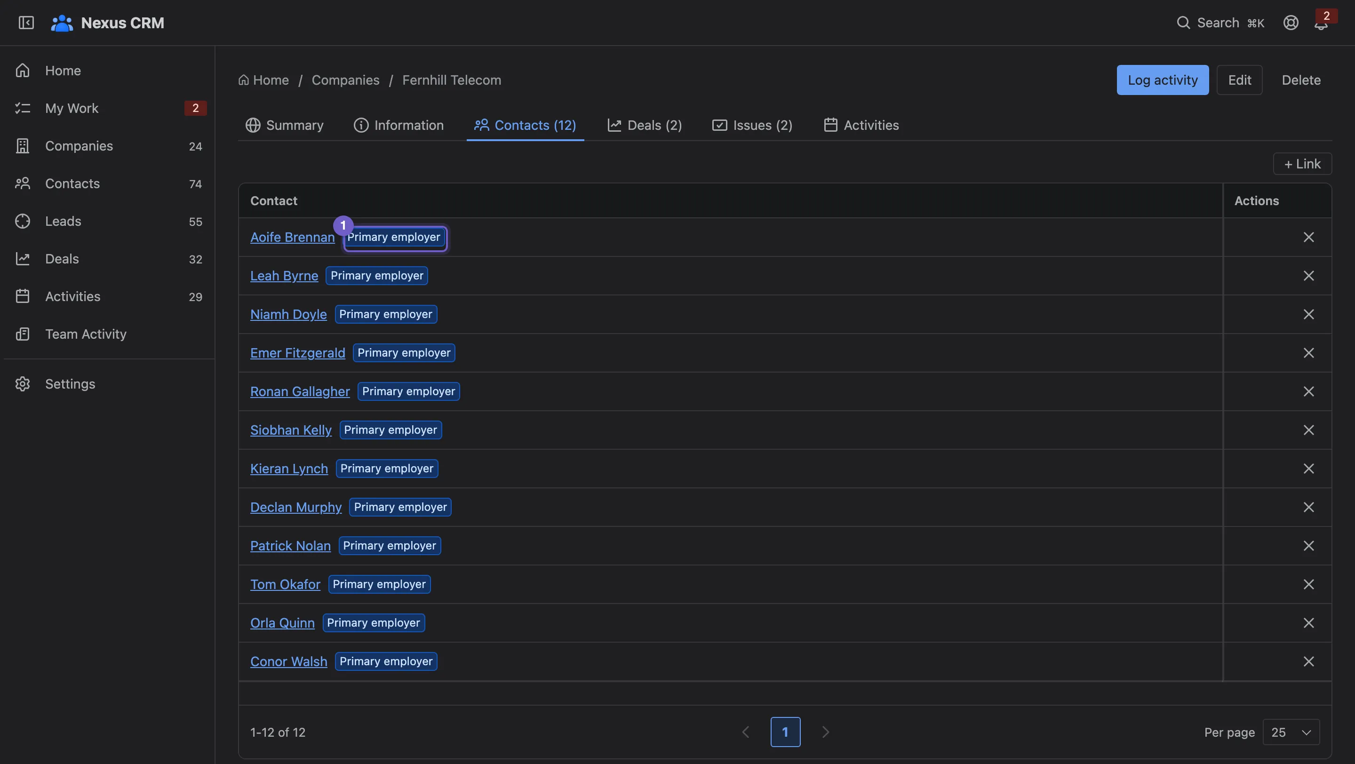Click Home in the breadcrumb
The width and height of the screenshot is (1355, 764).
[x=264, y=80]
